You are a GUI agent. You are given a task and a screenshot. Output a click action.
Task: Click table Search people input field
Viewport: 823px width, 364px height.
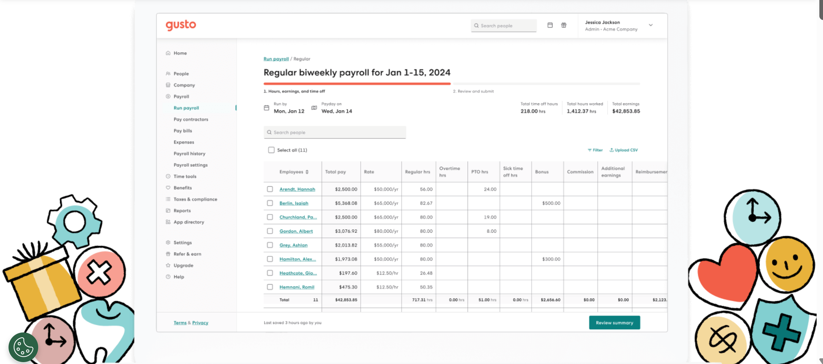(334, 132)
